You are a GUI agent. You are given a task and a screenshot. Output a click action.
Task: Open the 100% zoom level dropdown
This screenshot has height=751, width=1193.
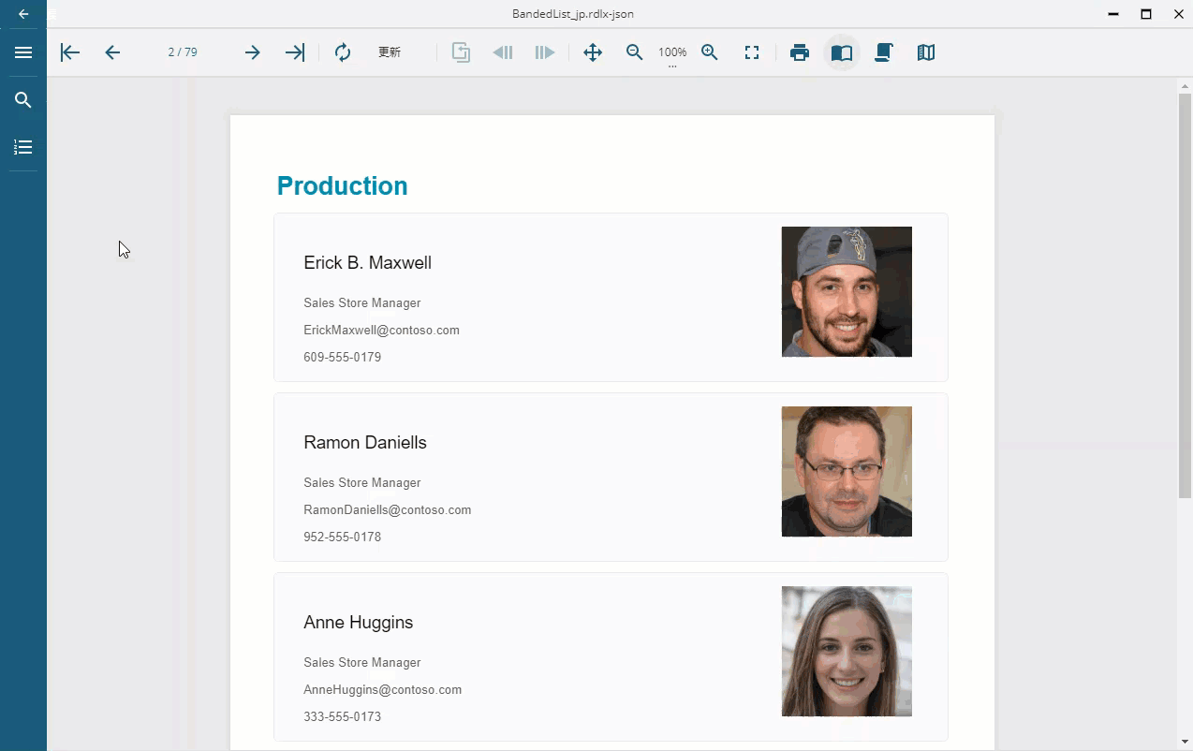point(672,53)
